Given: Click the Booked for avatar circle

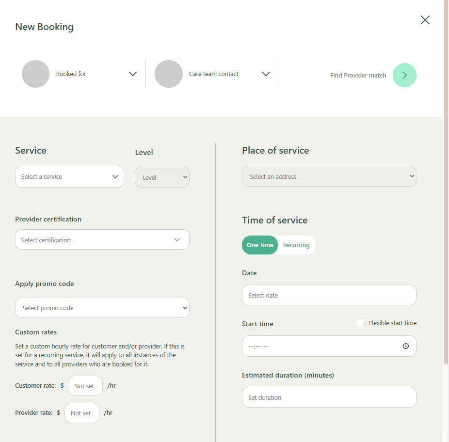Looking at the screenshot, I should coord(35,74).
